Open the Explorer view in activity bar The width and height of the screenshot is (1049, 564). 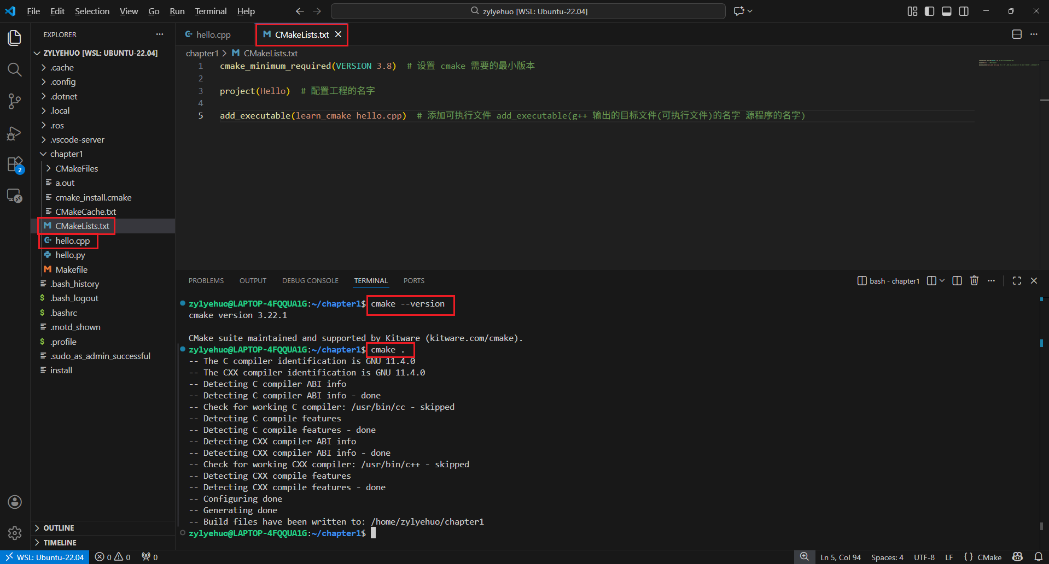point(15,38)
